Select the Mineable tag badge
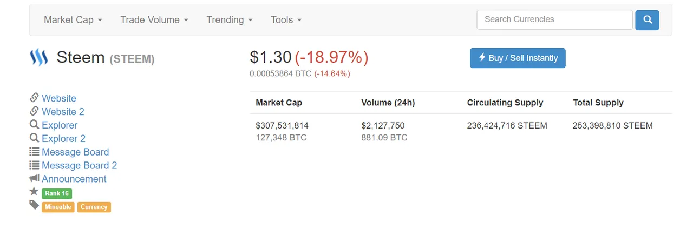The height and width of the screenshot is (236, 693). [58, 207]
